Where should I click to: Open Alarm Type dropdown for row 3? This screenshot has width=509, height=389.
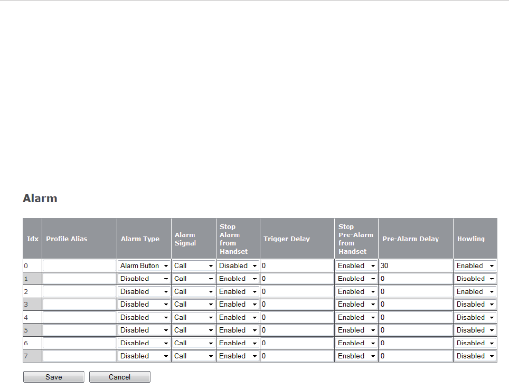pos(144,305)
